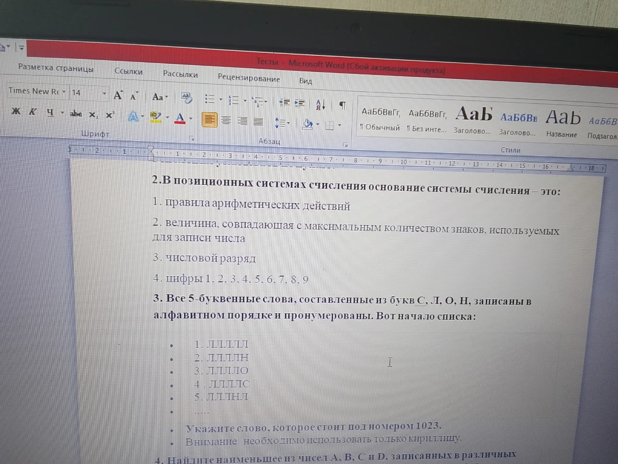Open the font size 14 dropdown
This screenshot has height=464, width=618.
pyautogui.click(x=104, y=94)
